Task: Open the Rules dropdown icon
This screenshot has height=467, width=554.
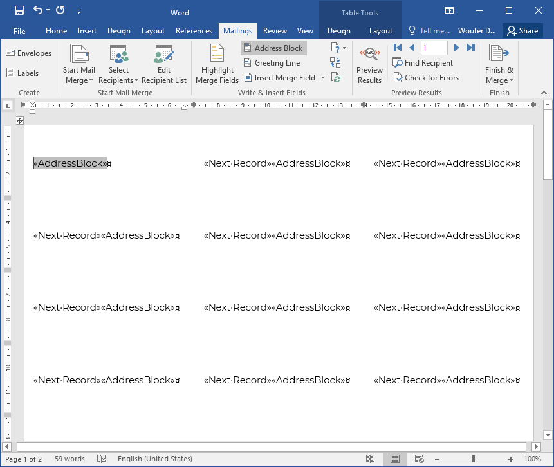Action: point(338,48)
